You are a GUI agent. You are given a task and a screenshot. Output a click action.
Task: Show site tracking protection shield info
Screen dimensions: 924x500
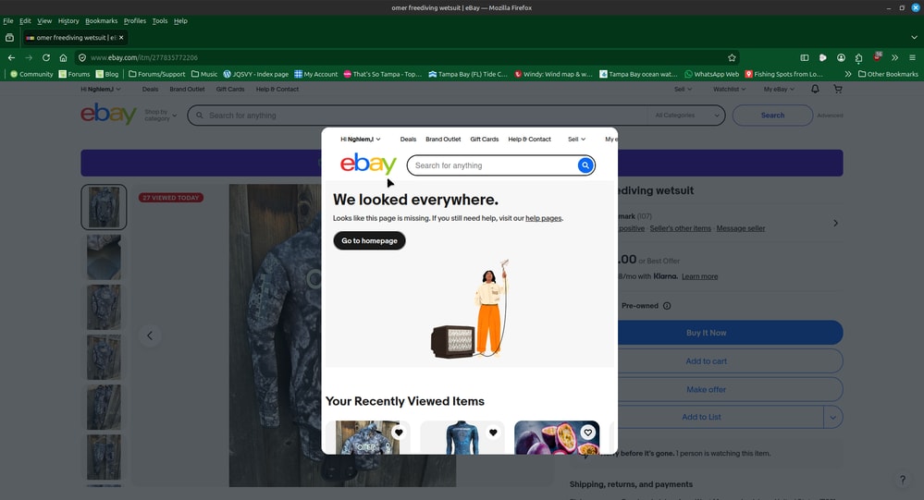(82, 57)
